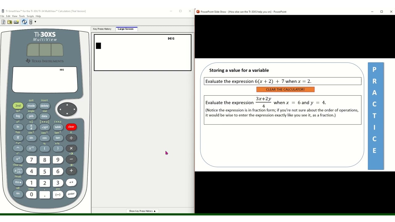Open the calculator model dropdown arrow
This screenshot has width=395, height=222.
tap(35, 22)
